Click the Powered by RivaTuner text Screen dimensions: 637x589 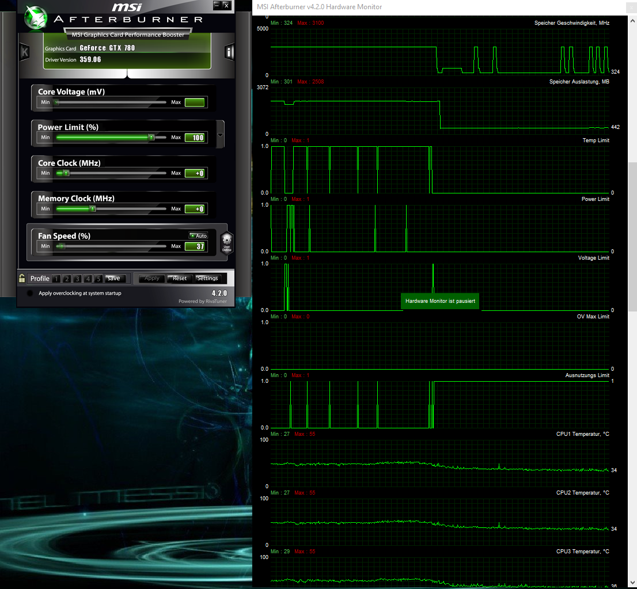(x=203, y=301)
